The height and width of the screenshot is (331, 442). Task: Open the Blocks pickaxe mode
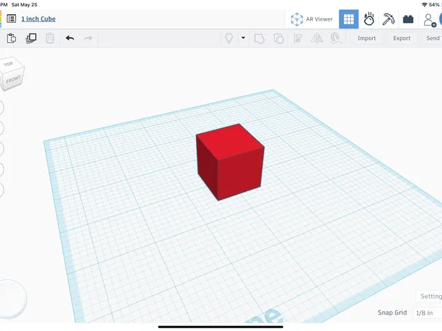(x=388, y=19)
